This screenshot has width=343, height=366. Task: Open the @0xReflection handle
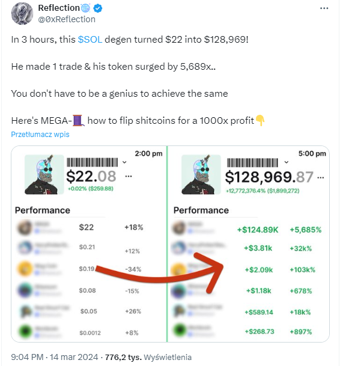[x=67, y=19]
